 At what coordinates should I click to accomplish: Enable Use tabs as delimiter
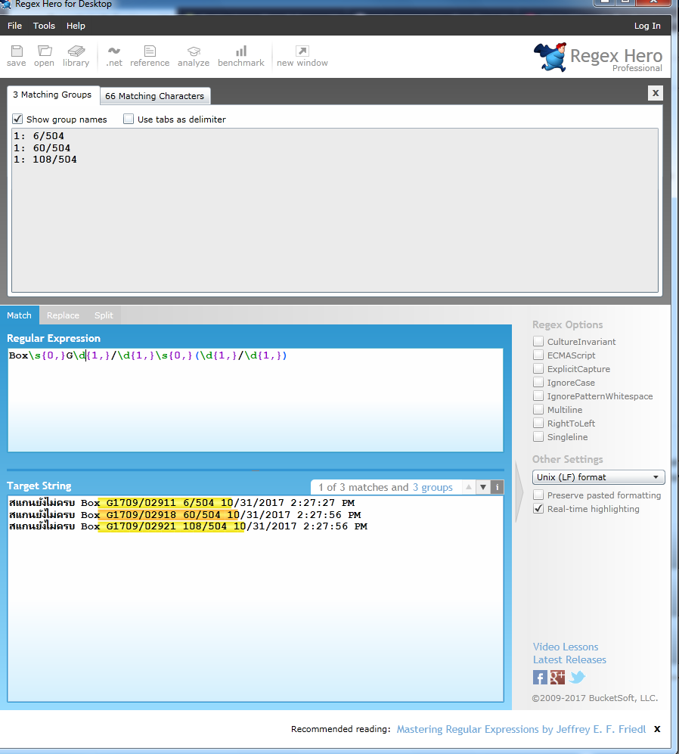click(129, 119)
